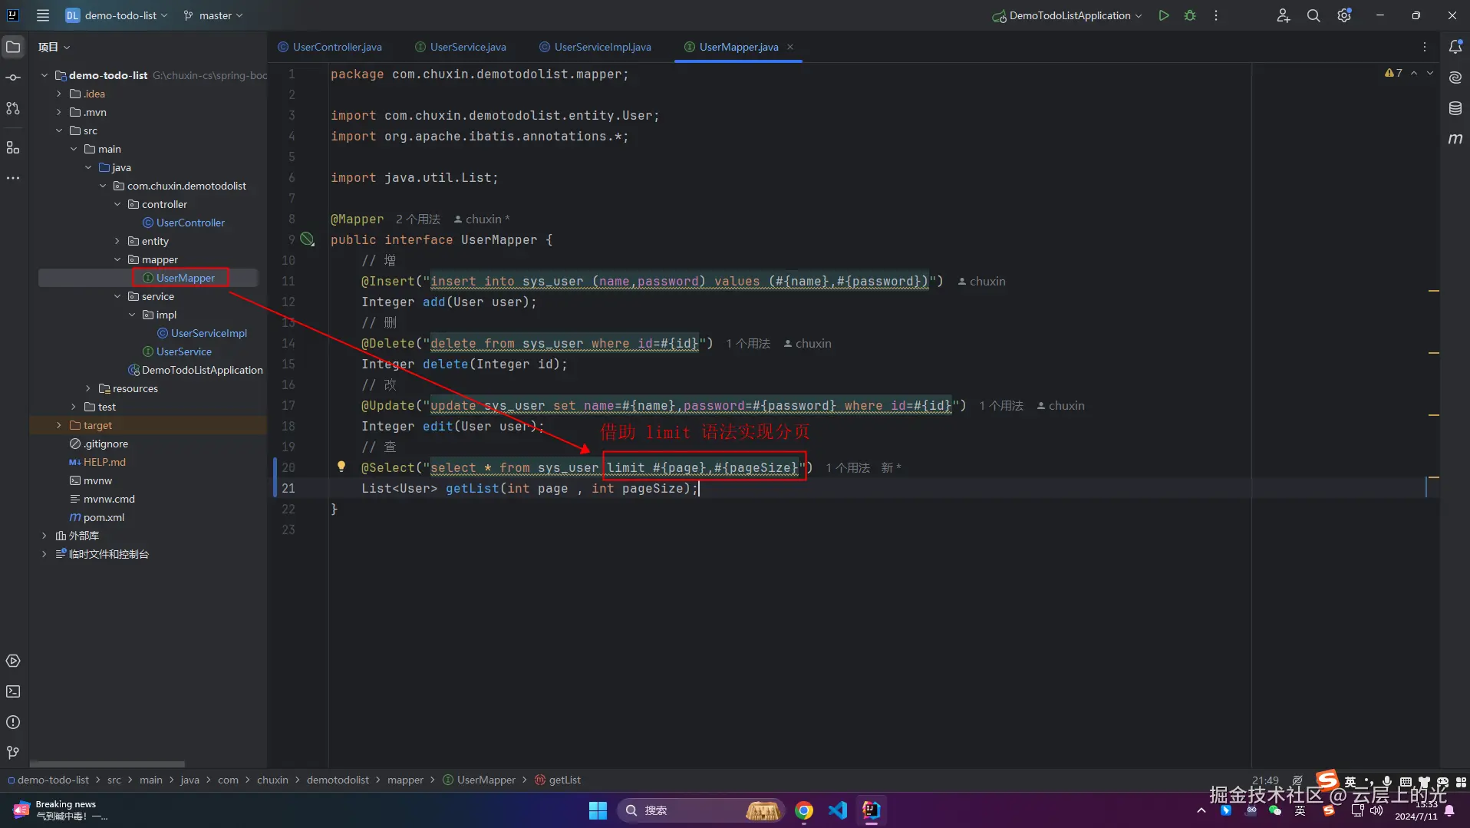Open IntelliJ IDEA from the taskbar
Image resolution: width=1470 pixels, height=828 pixels.
(872, 810)
